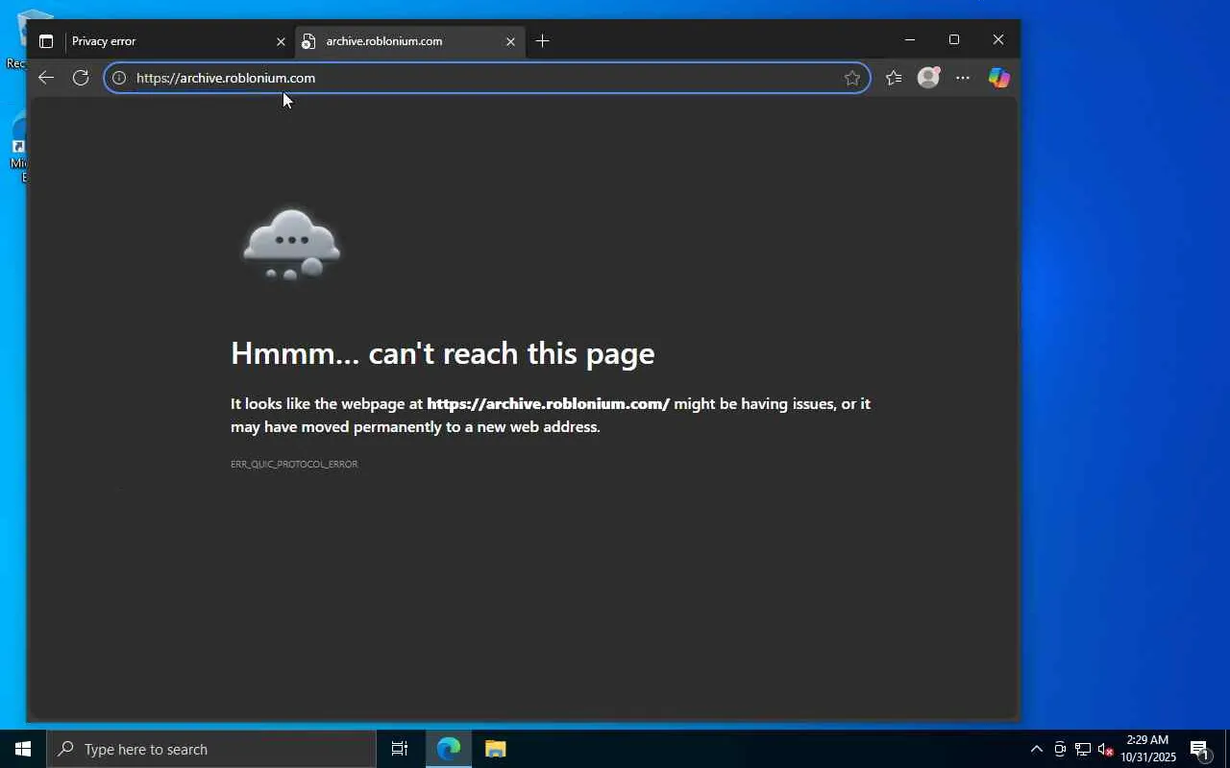1230x768 pixels.
Task: Minimize the Edge browser window
Action: [910, 39]
